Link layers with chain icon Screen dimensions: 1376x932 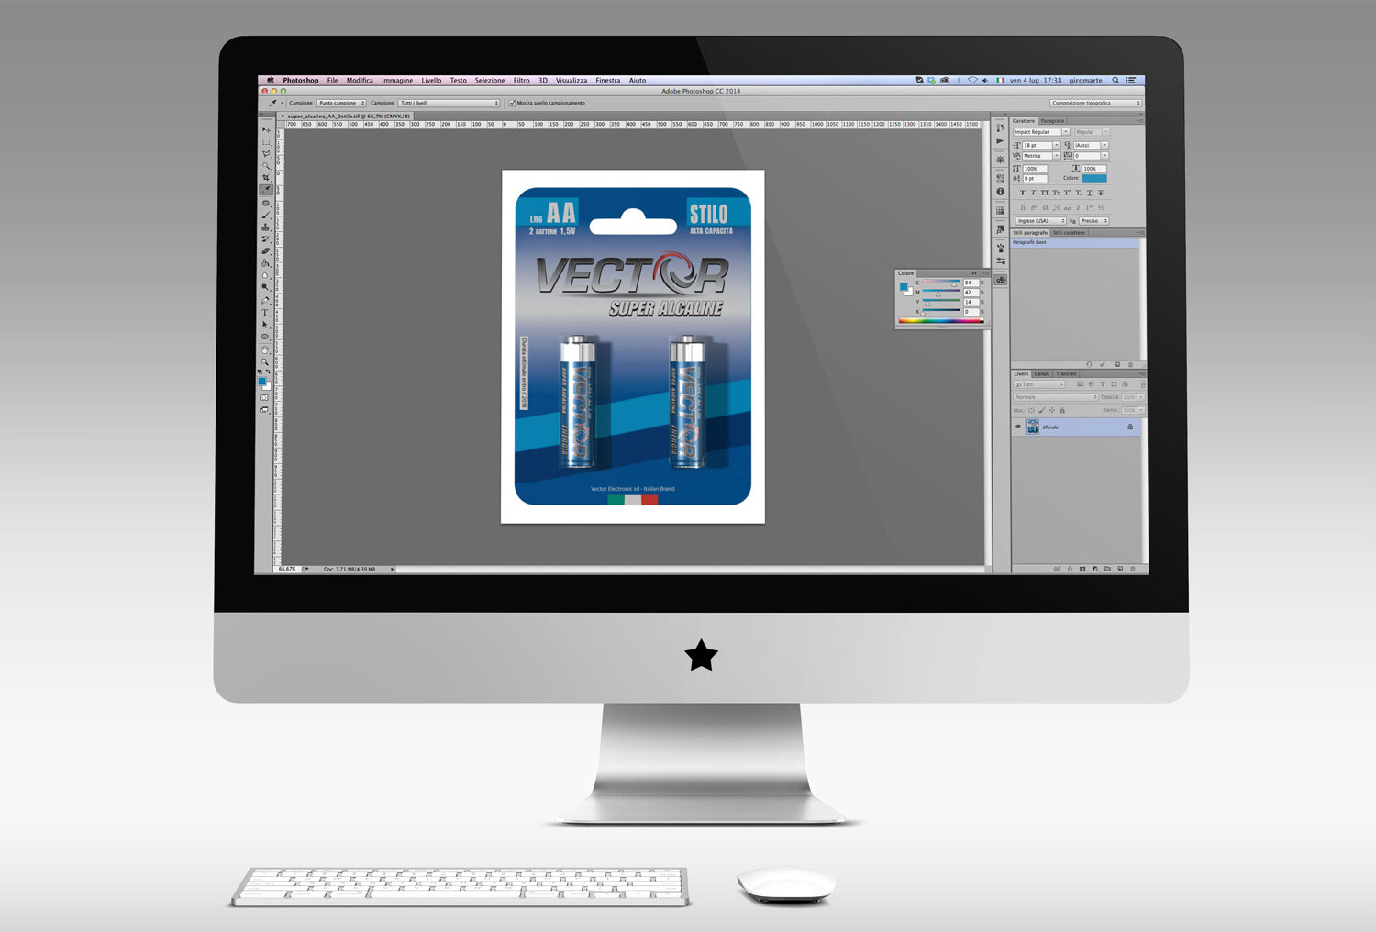(x=1057, y=569)
